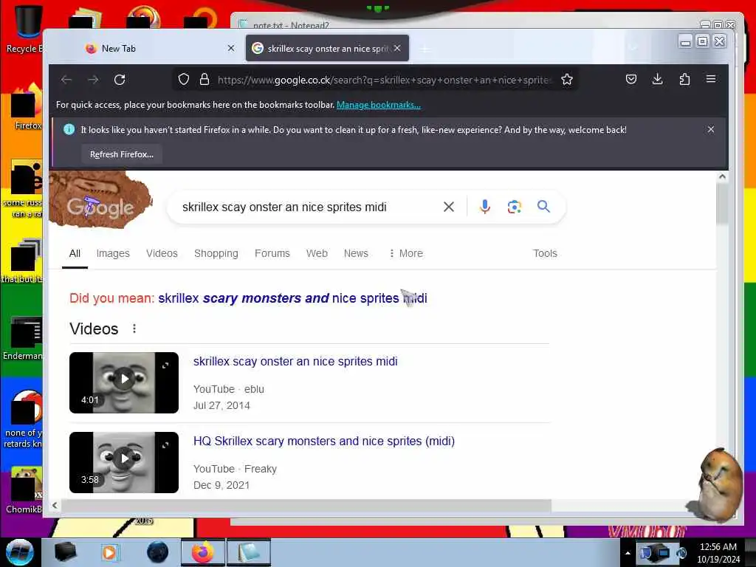Screen dimensions: 756x567
Task: Open a new tab with the plus icon
Action: click(425, 49)
